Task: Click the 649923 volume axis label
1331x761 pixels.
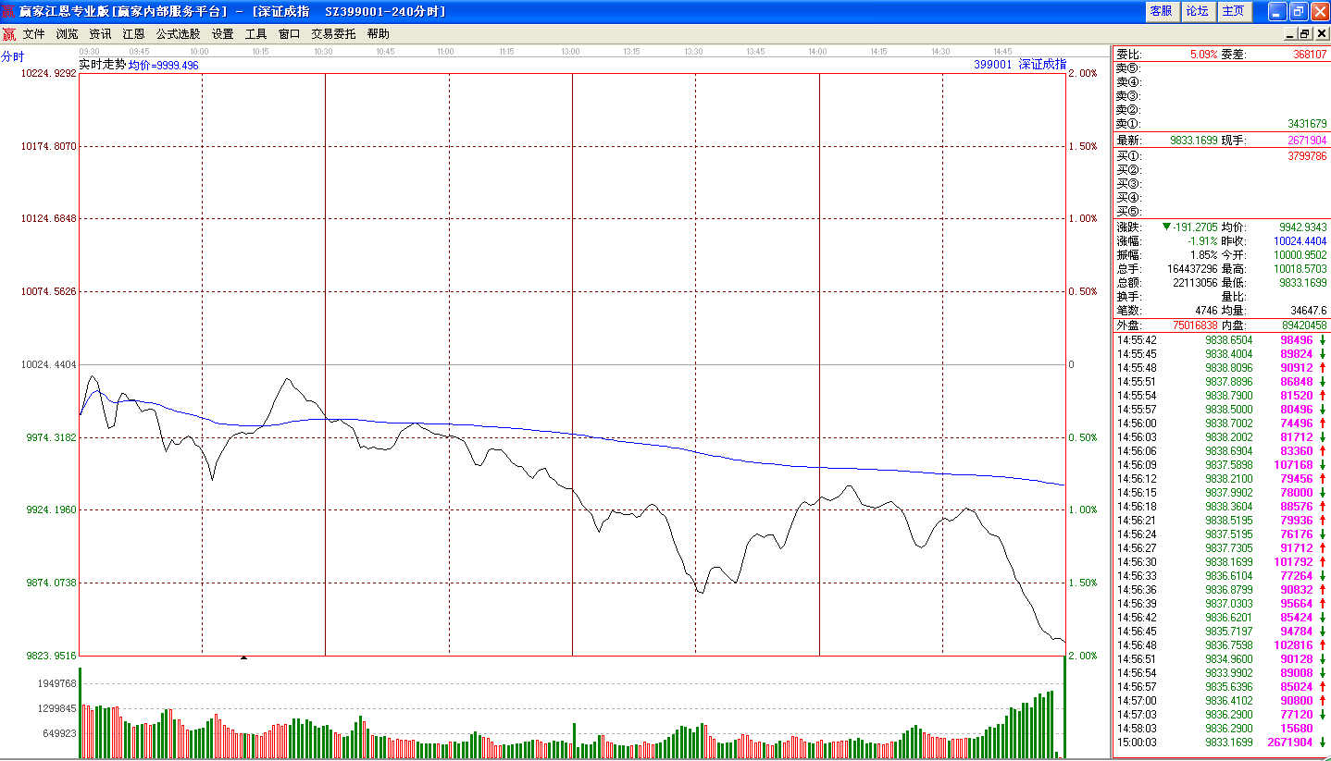Action: pyautogui.click(x=58, y=733)
